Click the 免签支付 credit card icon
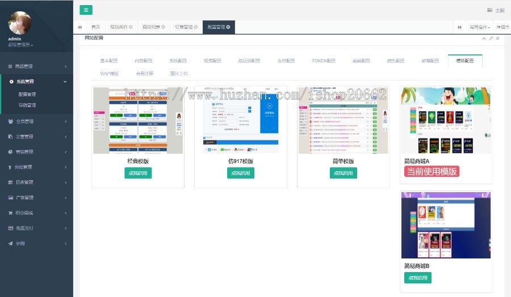The width and height of the screenshot is (511, 297). 10,228
